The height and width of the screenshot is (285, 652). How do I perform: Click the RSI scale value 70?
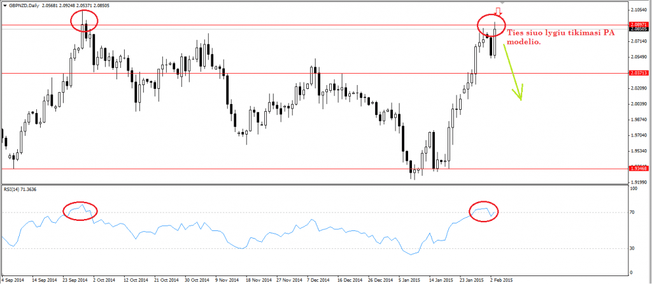point(633,213)
